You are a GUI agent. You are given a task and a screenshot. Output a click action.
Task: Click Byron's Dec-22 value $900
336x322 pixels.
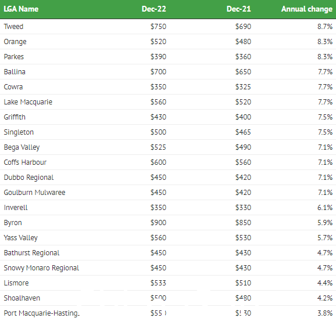click(x=158, y=223)
